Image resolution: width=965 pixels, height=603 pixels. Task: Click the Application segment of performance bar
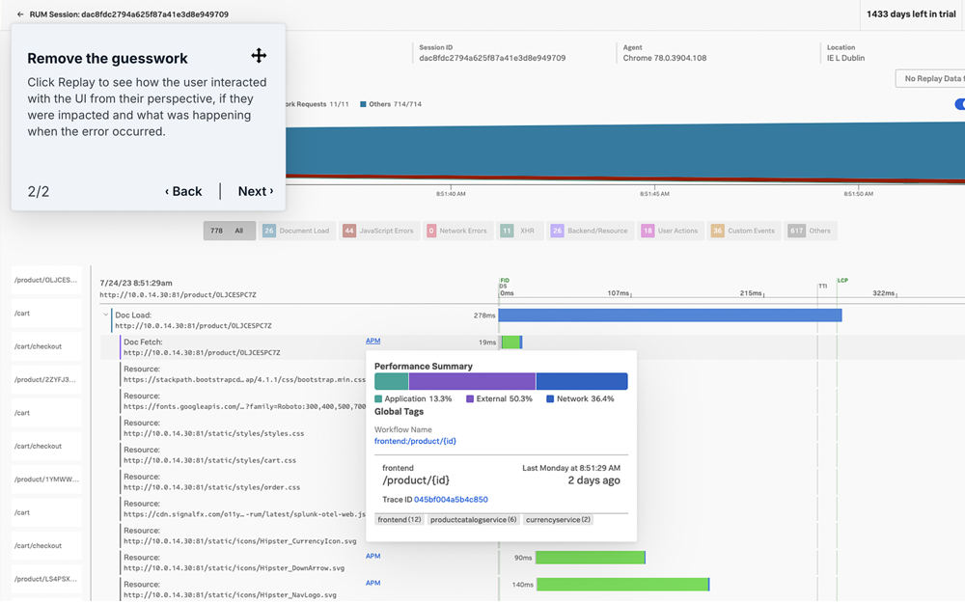(392, 381)
